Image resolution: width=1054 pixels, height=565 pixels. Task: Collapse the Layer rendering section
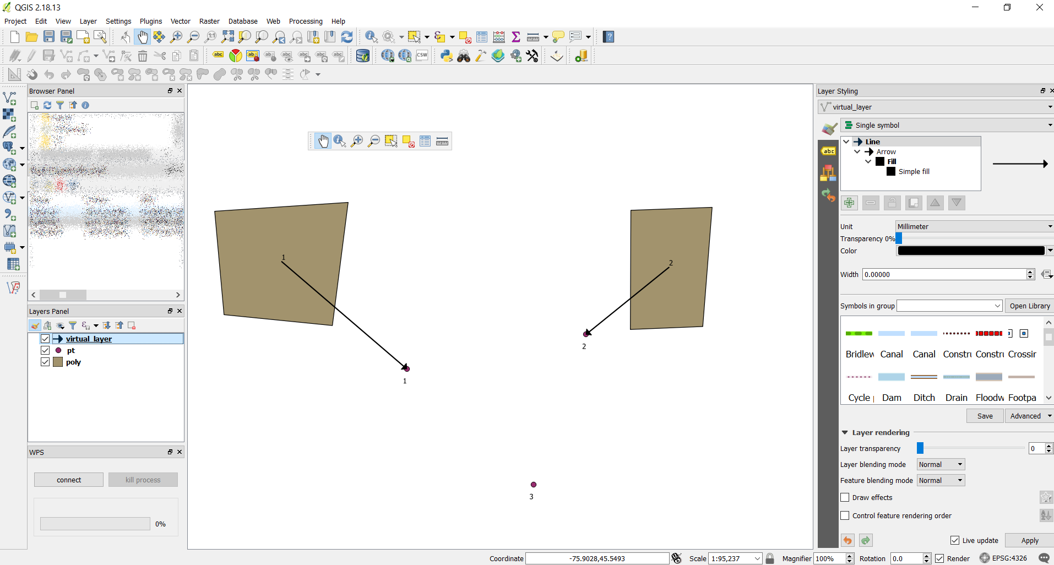pyautogui.click(x=845, y=432)
